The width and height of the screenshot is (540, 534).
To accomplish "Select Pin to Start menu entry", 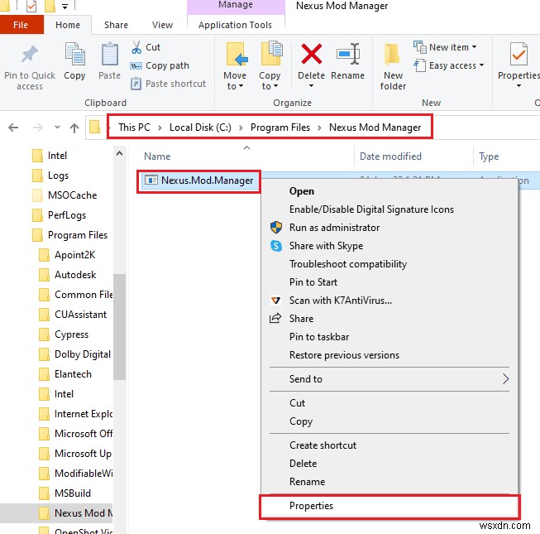I will coord(389,282).
